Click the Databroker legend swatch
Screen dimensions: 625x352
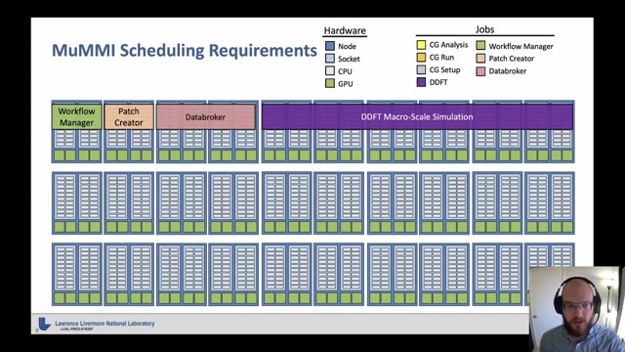pos(480,71)
